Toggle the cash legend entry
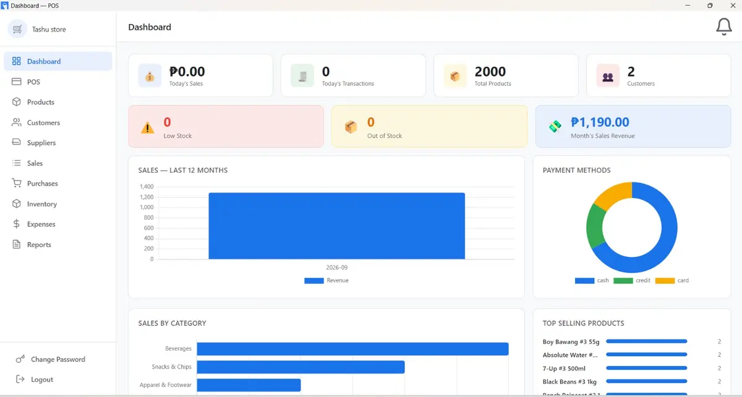 point(592,280)
